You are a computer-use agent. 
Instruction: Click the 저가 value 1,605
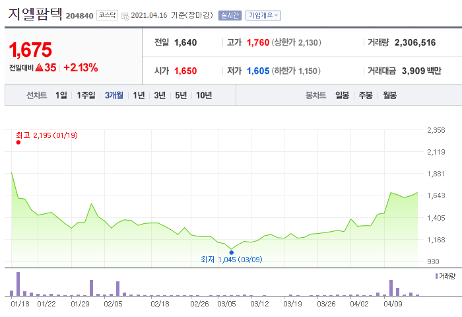tap(258, 71)
